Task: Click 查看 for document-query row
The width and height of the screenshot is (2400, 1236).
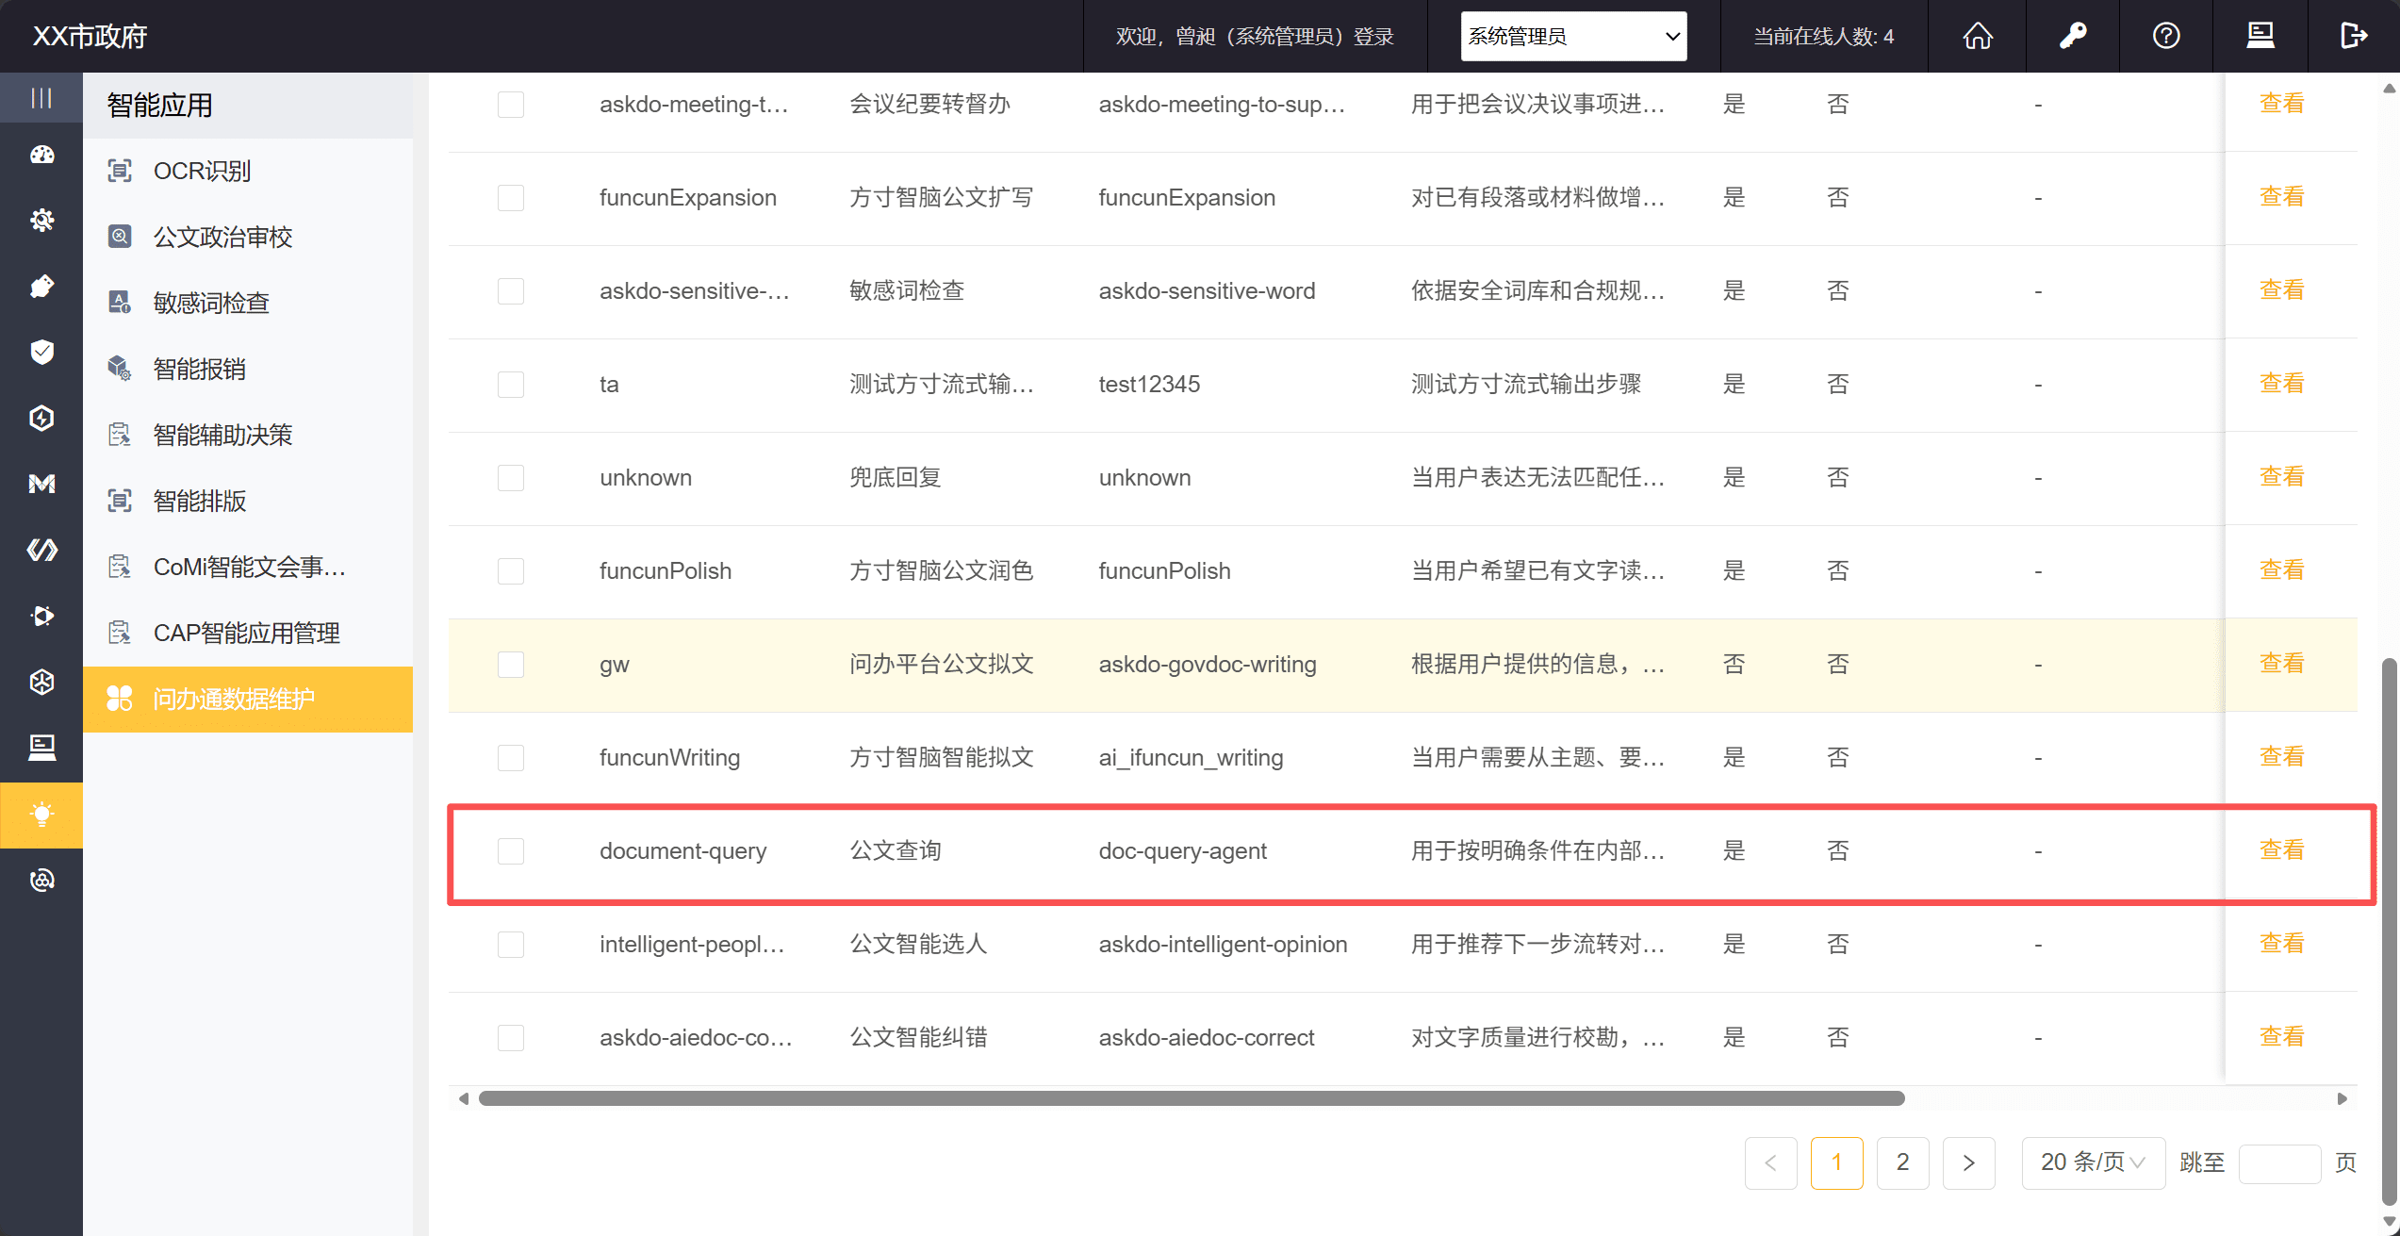Action: [2281, 850]
